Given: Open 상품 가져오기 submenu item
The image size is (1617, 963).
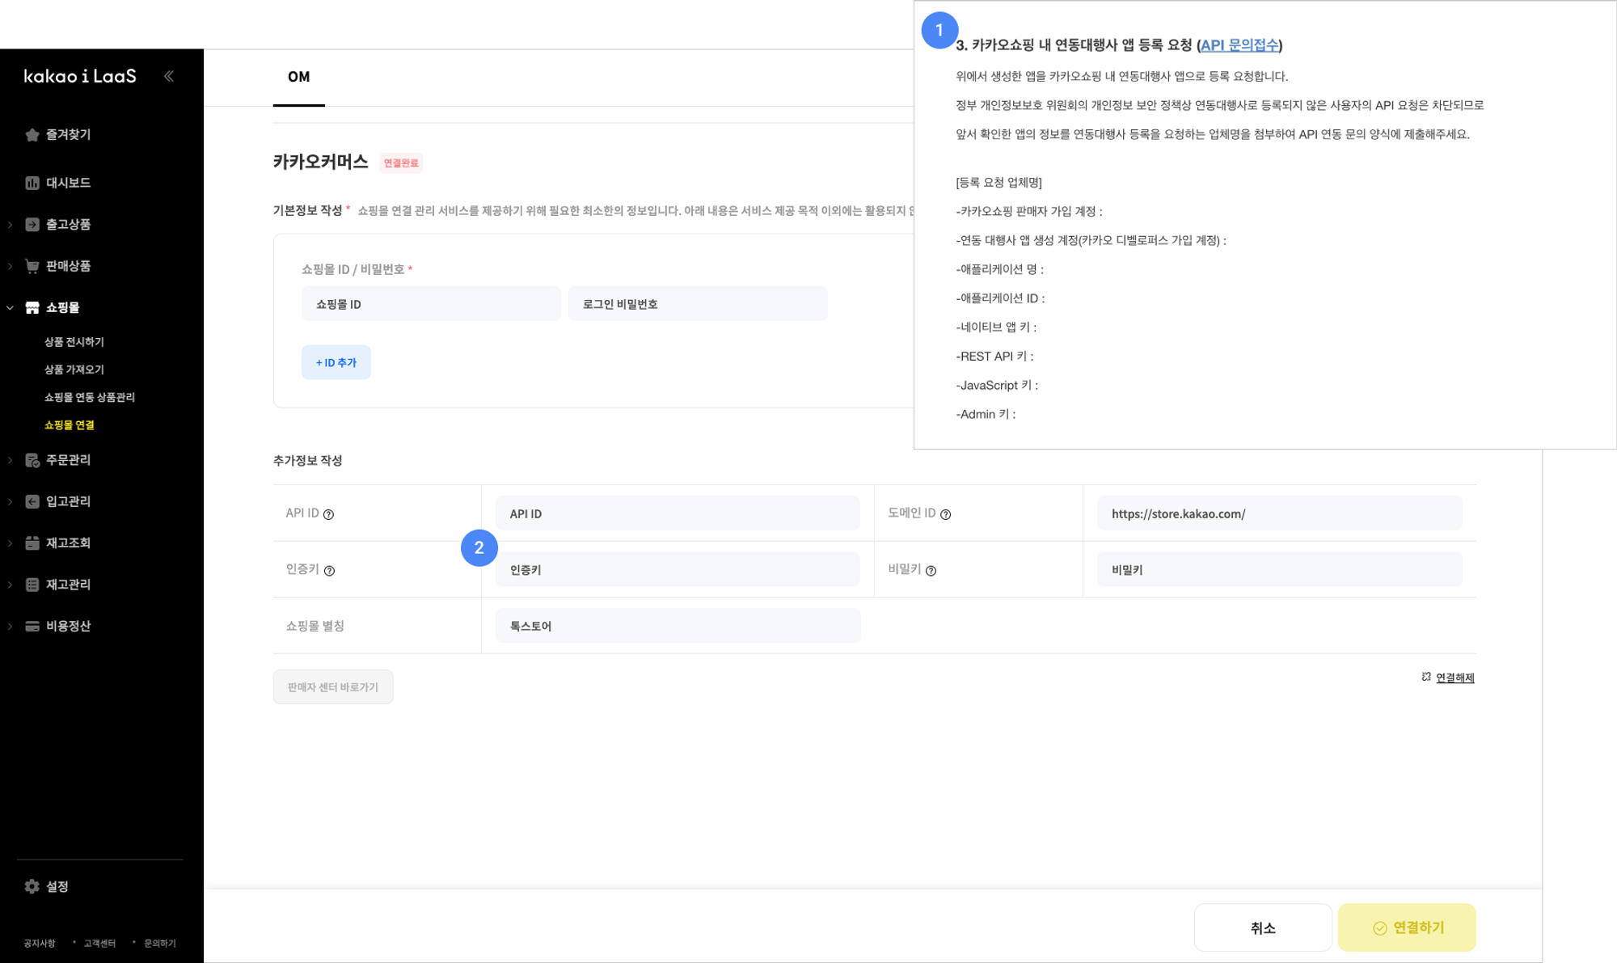Looking at the screenshot, I should [74, 370].
